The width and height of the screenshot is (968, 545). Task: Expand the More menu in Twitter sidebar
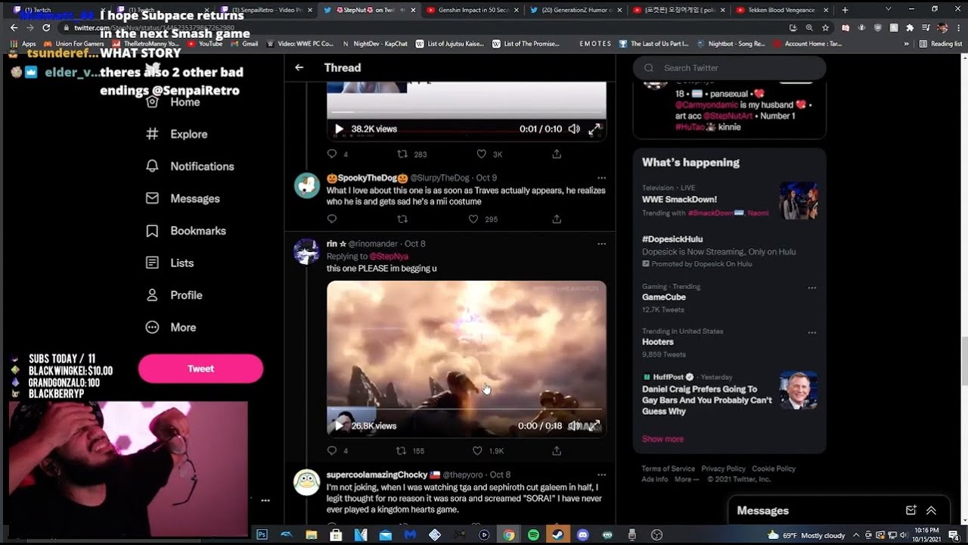pyautogui.click(x=171, y=327)
